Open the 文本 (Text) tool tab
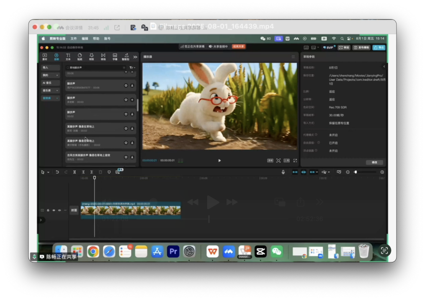The width and height of the screenshot is (425, 300). coord(68,56)
